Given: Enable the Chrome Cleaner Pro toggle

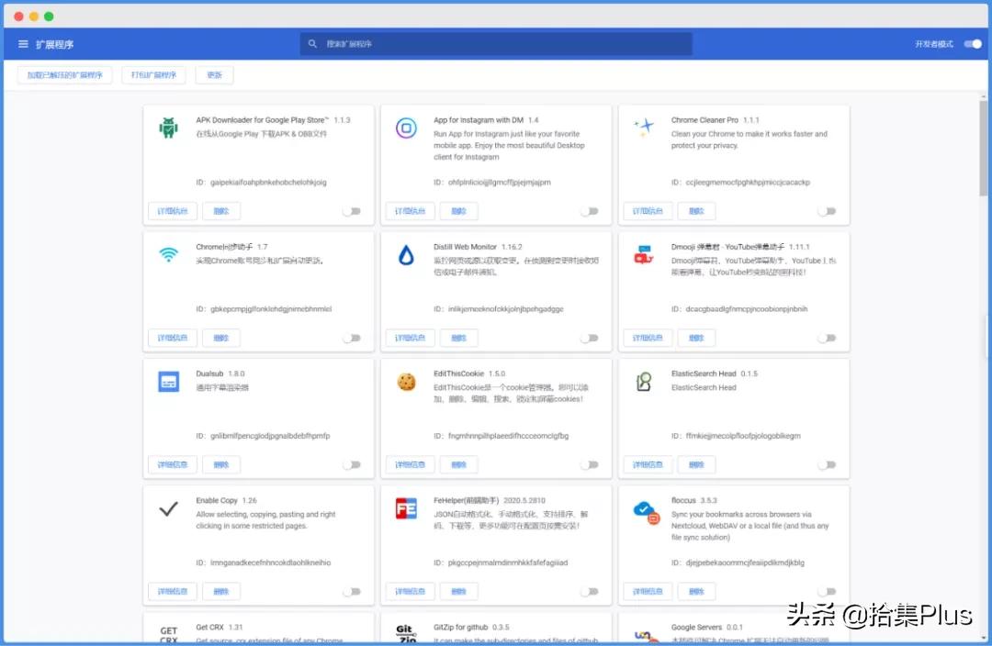Looking at the screenshot, I should (827, 211).
